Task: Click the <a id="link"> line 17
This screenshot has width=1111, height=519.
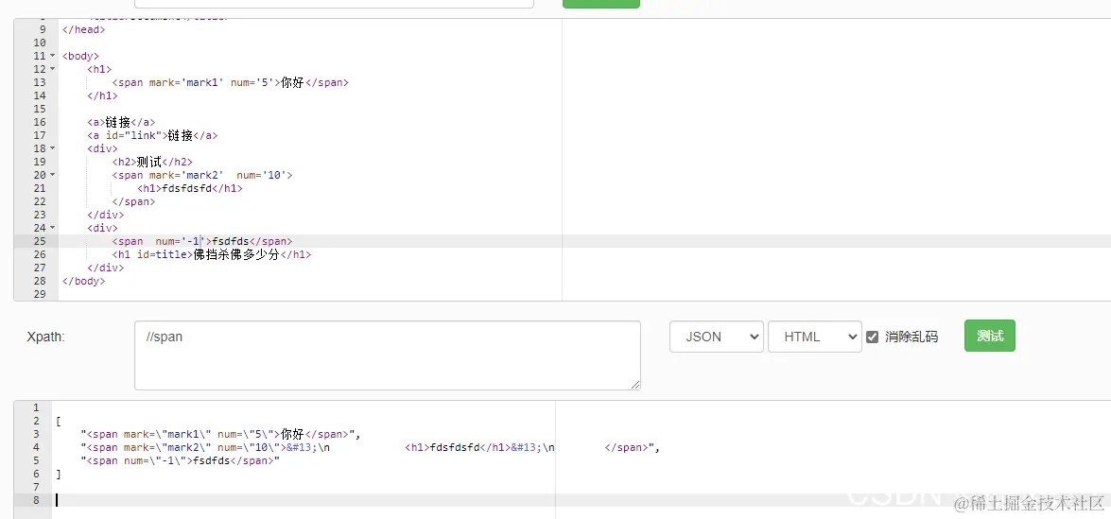Action: pos(152,135)
